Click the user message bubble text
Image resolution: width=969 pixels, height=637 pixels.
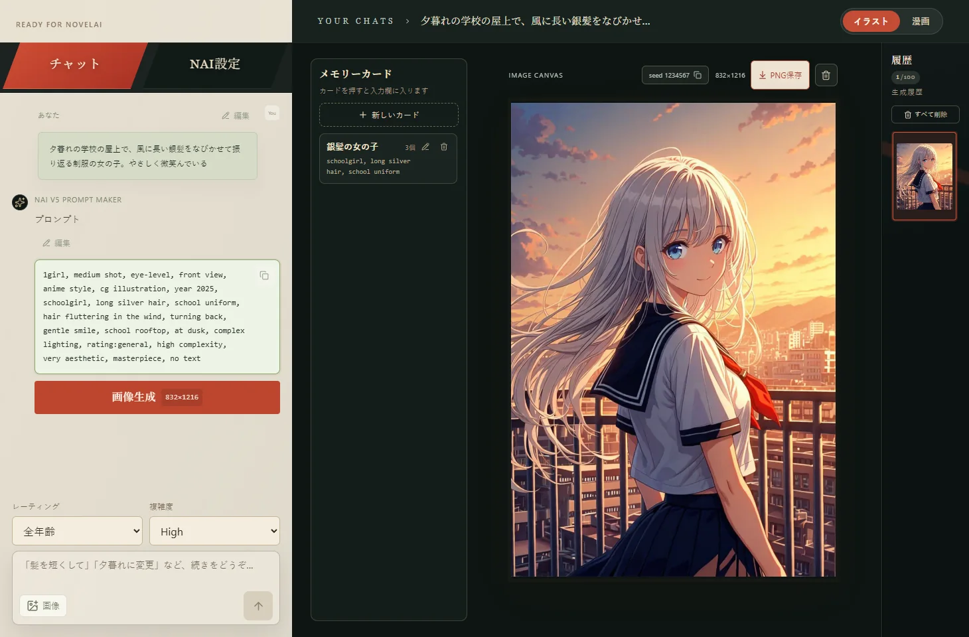(x=147, y=156)
